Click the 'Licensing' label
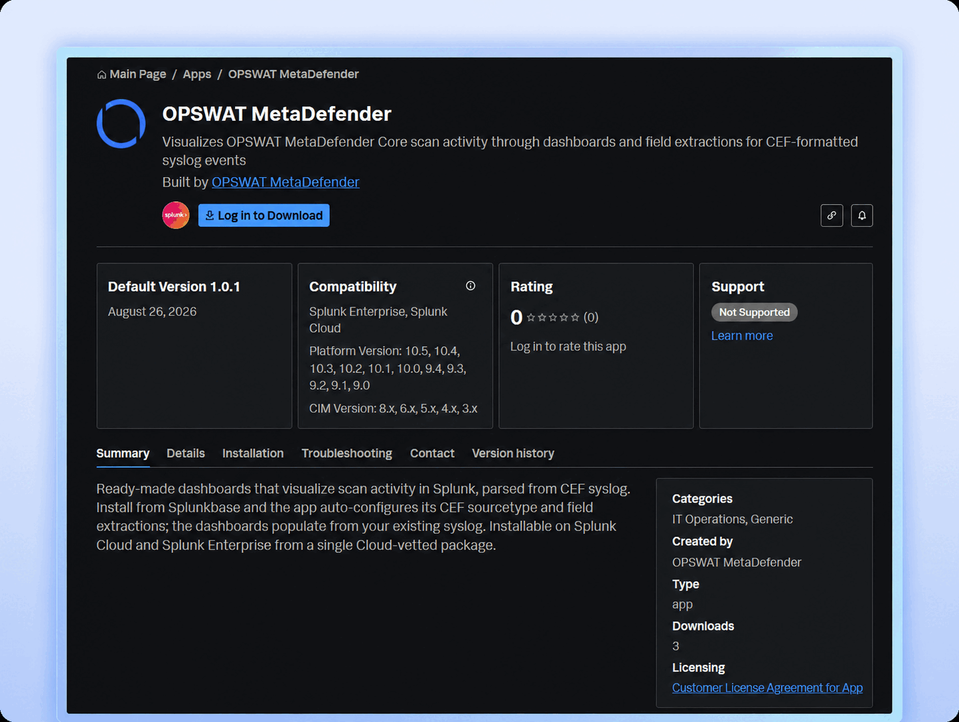 698,668
